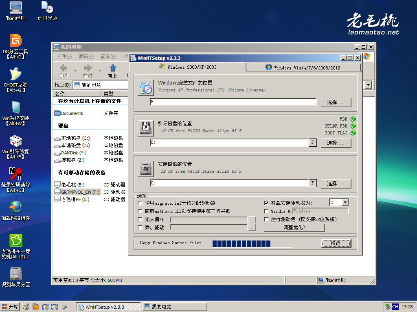The width and height of the screenshot is (417, 312).
Task: Click the boot drive path field
Action: tap(229, 143)
